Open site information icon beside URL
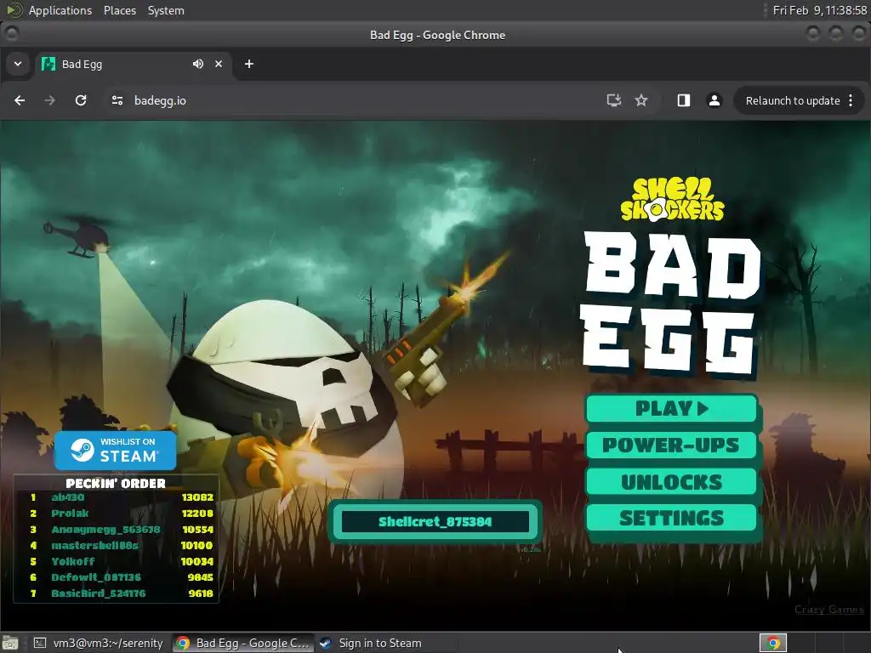The height and width of the screenshot is (653, 871). click(117, 100)
